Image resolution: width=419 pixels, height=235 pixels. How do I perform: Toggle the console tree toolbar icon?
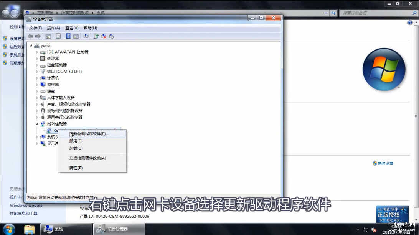48,36
